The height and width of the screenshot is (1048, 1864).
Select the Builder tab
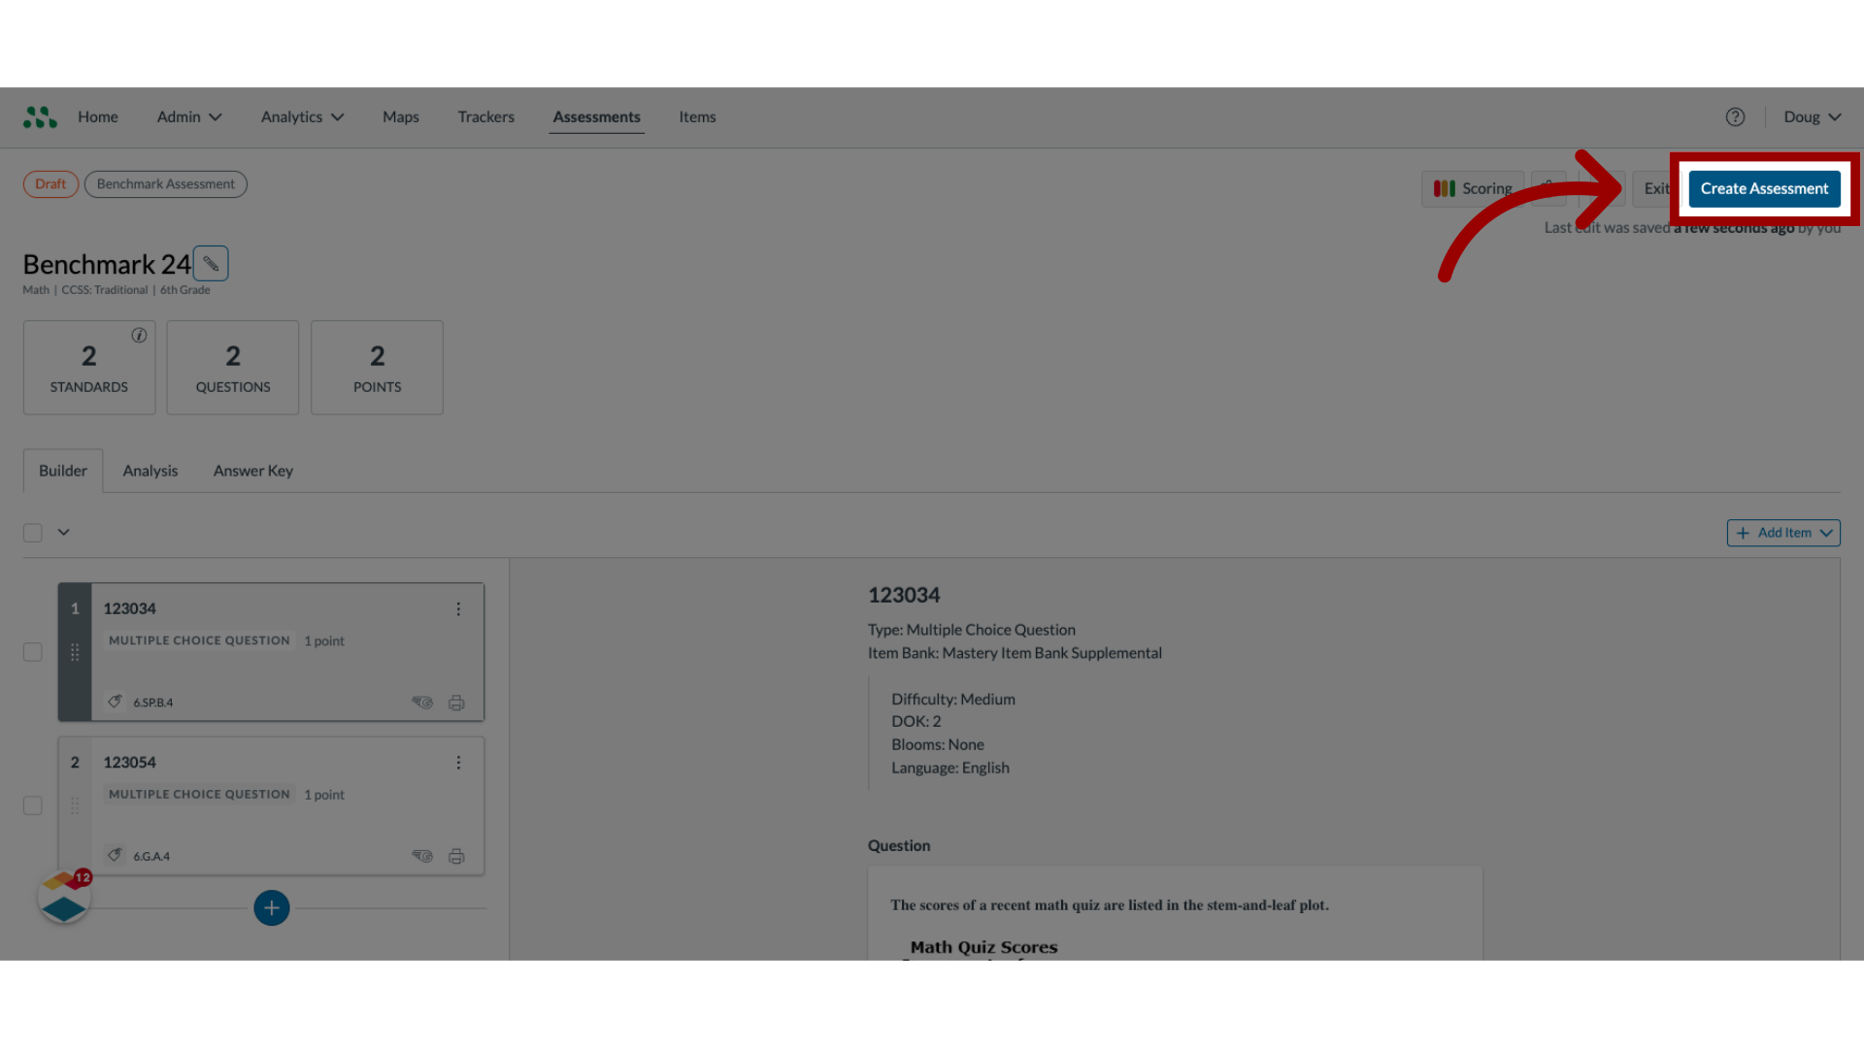[63, 470]
